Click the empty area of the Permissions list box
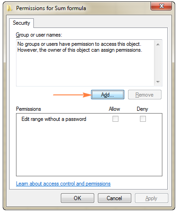 coord(89,150)
